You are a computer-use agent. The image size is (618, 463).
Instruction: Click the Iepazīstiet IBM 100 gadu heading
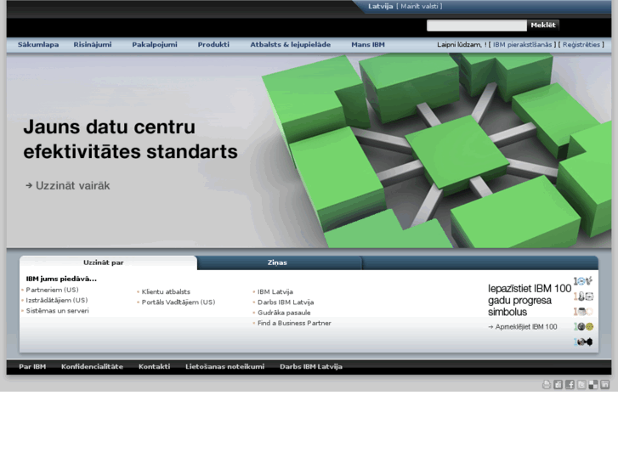[x=530, y=300]
